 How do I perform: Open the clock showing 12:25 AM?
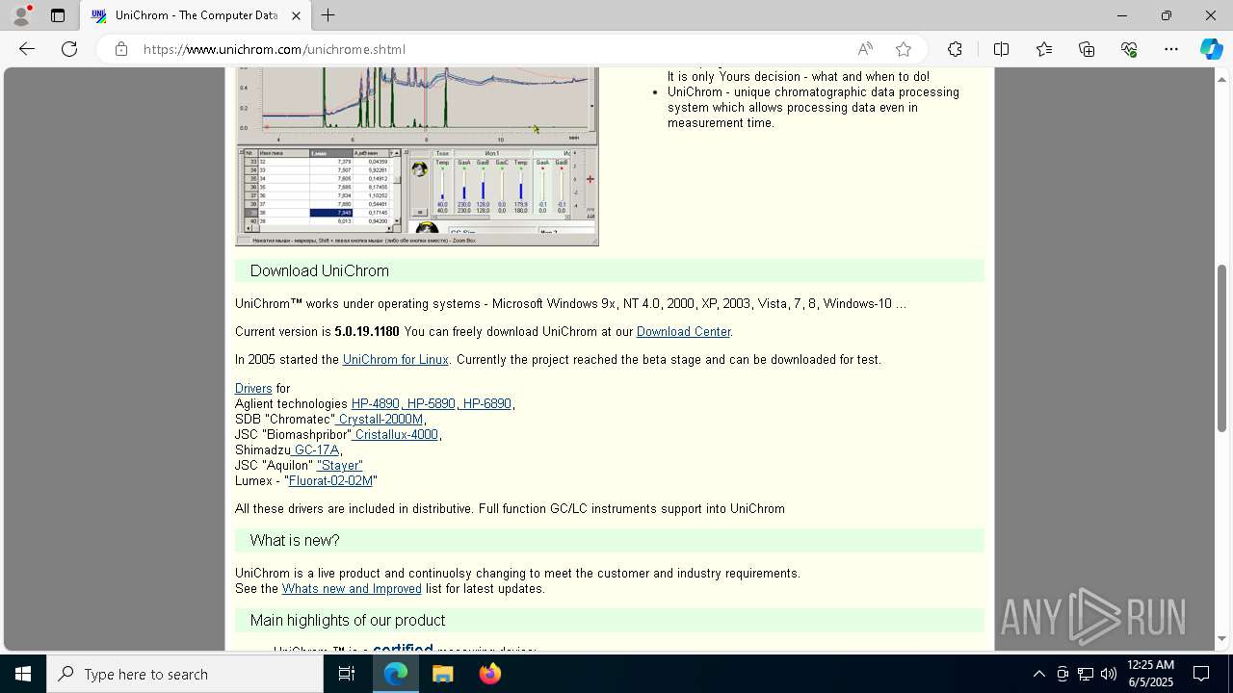pos(1150,674)
